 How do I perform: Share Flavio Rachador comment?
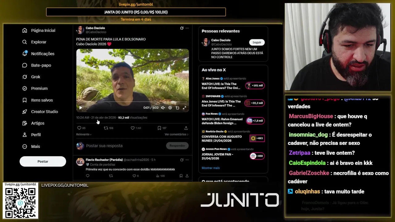pos(187,176)
